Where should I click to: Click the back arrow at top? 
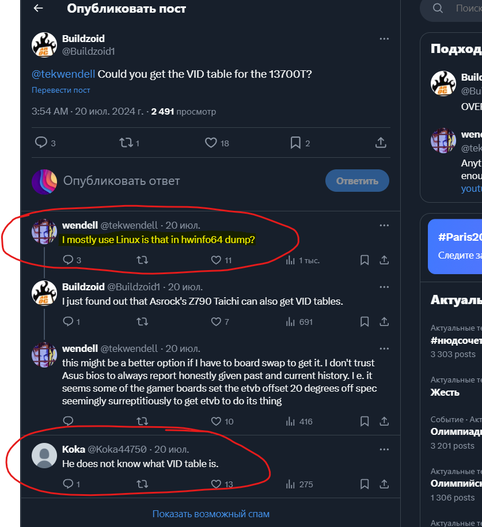point(39,8)
